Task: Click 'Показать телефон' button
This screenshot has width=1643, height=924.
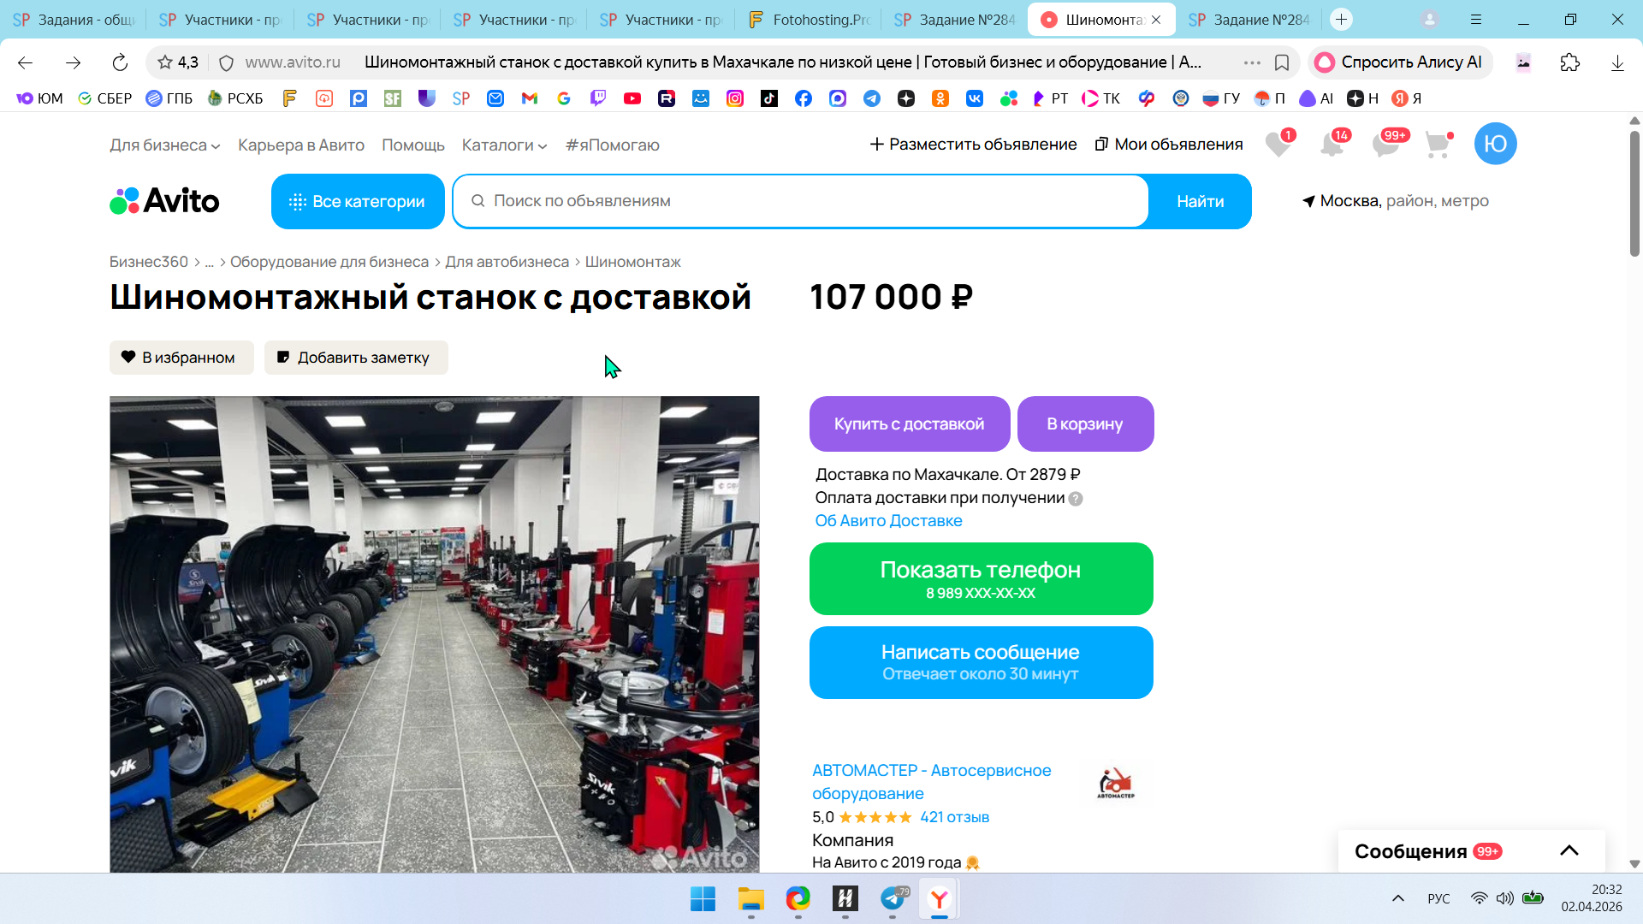Action: [981, 578]
